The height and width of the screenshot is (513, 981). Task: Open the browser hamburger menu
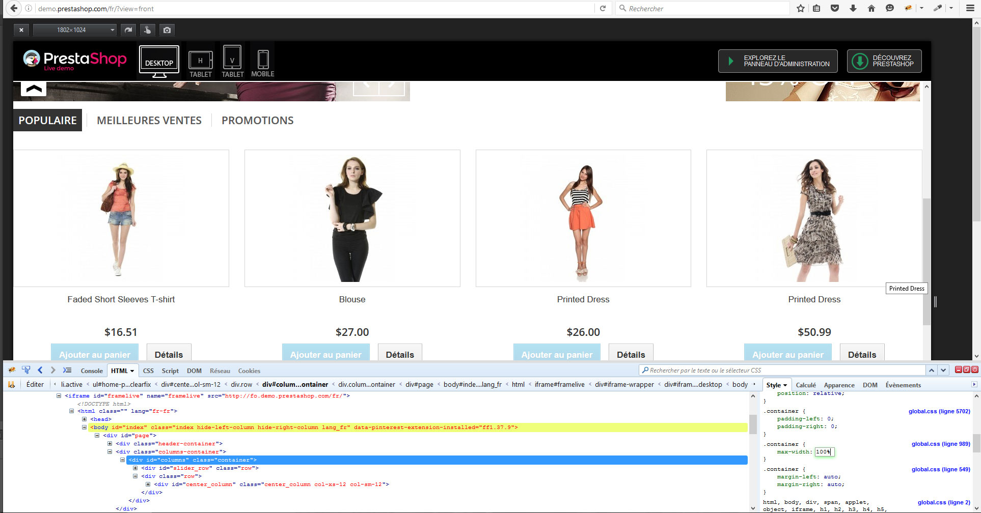[x=970, y=8]
